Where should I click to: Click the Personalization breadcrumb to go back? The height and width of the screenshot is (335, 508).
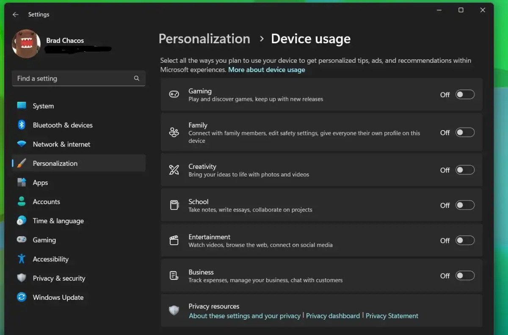click(204, 39)
